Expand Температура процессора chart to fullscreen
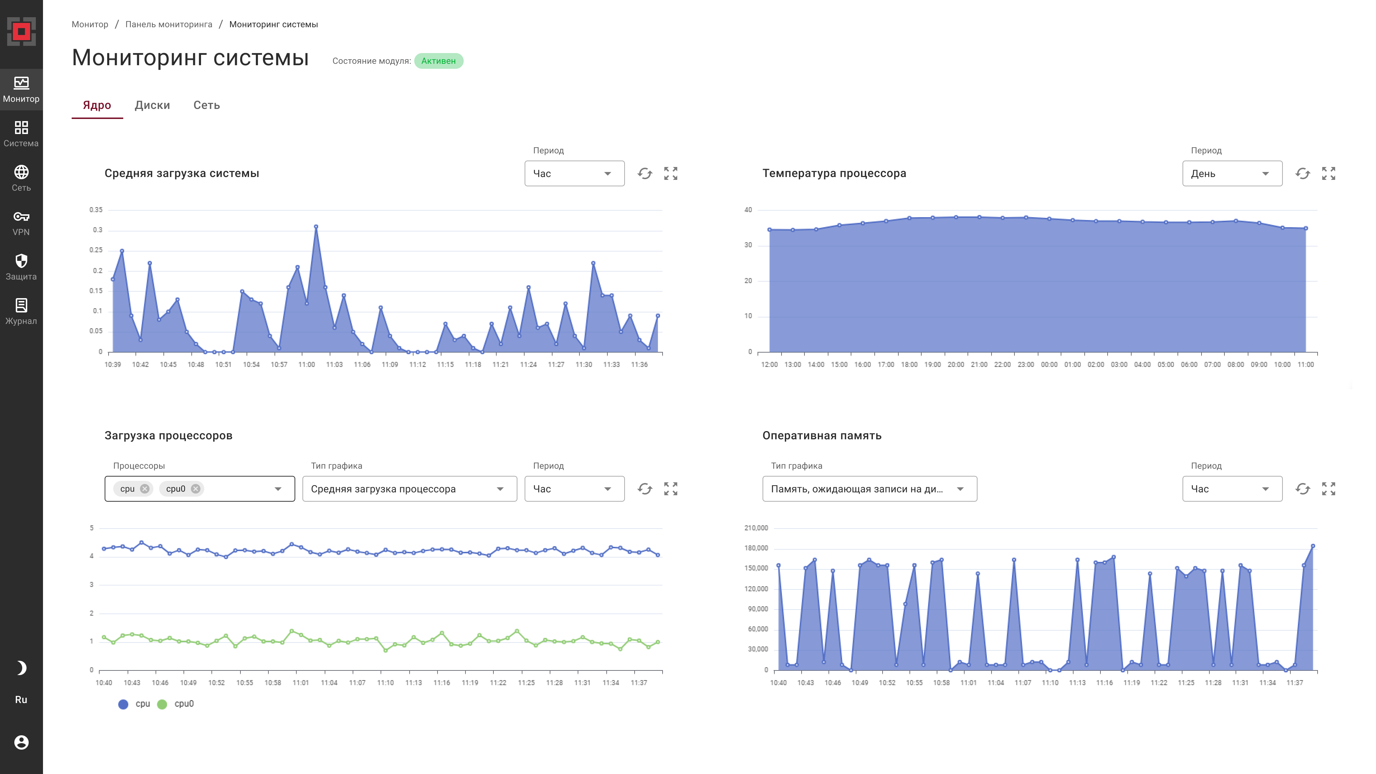 pyautogui.click(x=1328, y=173)
